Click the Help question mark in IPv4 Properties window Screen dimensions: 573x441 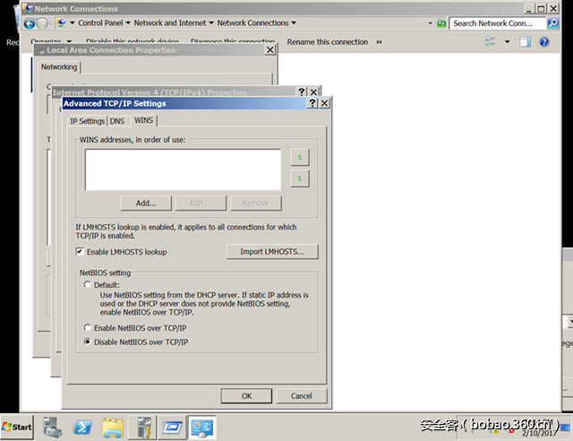pos(301,91)
